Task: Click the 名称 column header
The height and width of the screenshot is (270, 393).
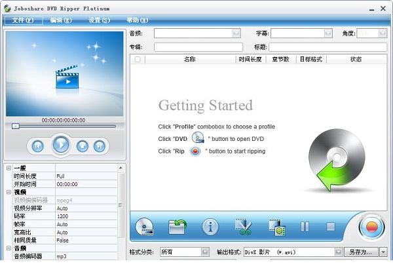Action: pos(190,60)
